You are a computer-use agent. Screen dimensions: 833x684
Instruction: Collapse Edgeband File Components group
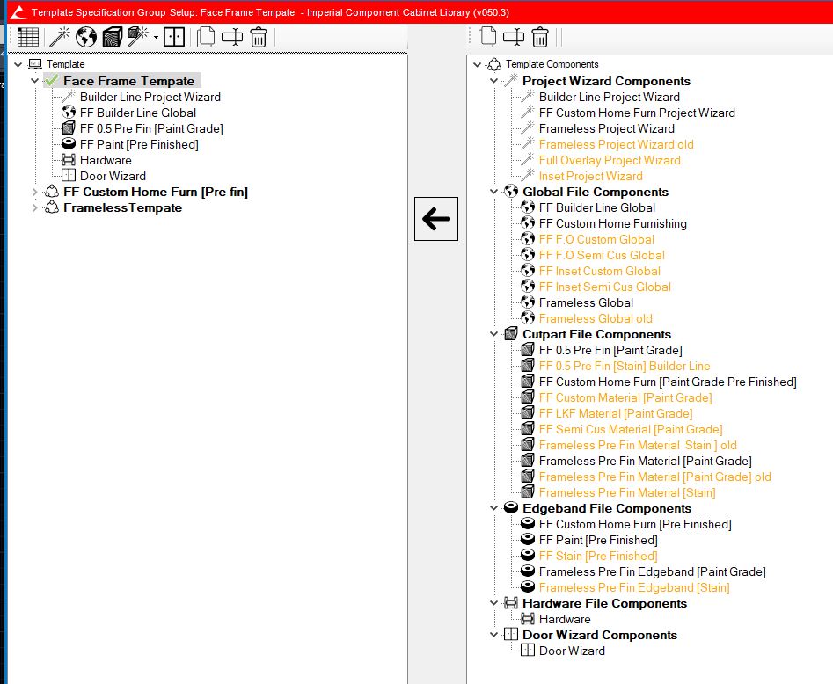pos(494,508)
